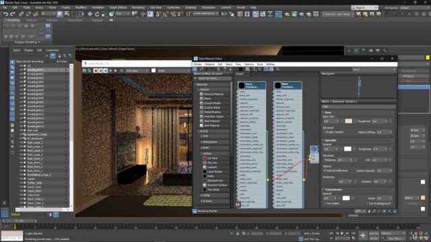Click the Create tab plus icon in command panel

349,50
